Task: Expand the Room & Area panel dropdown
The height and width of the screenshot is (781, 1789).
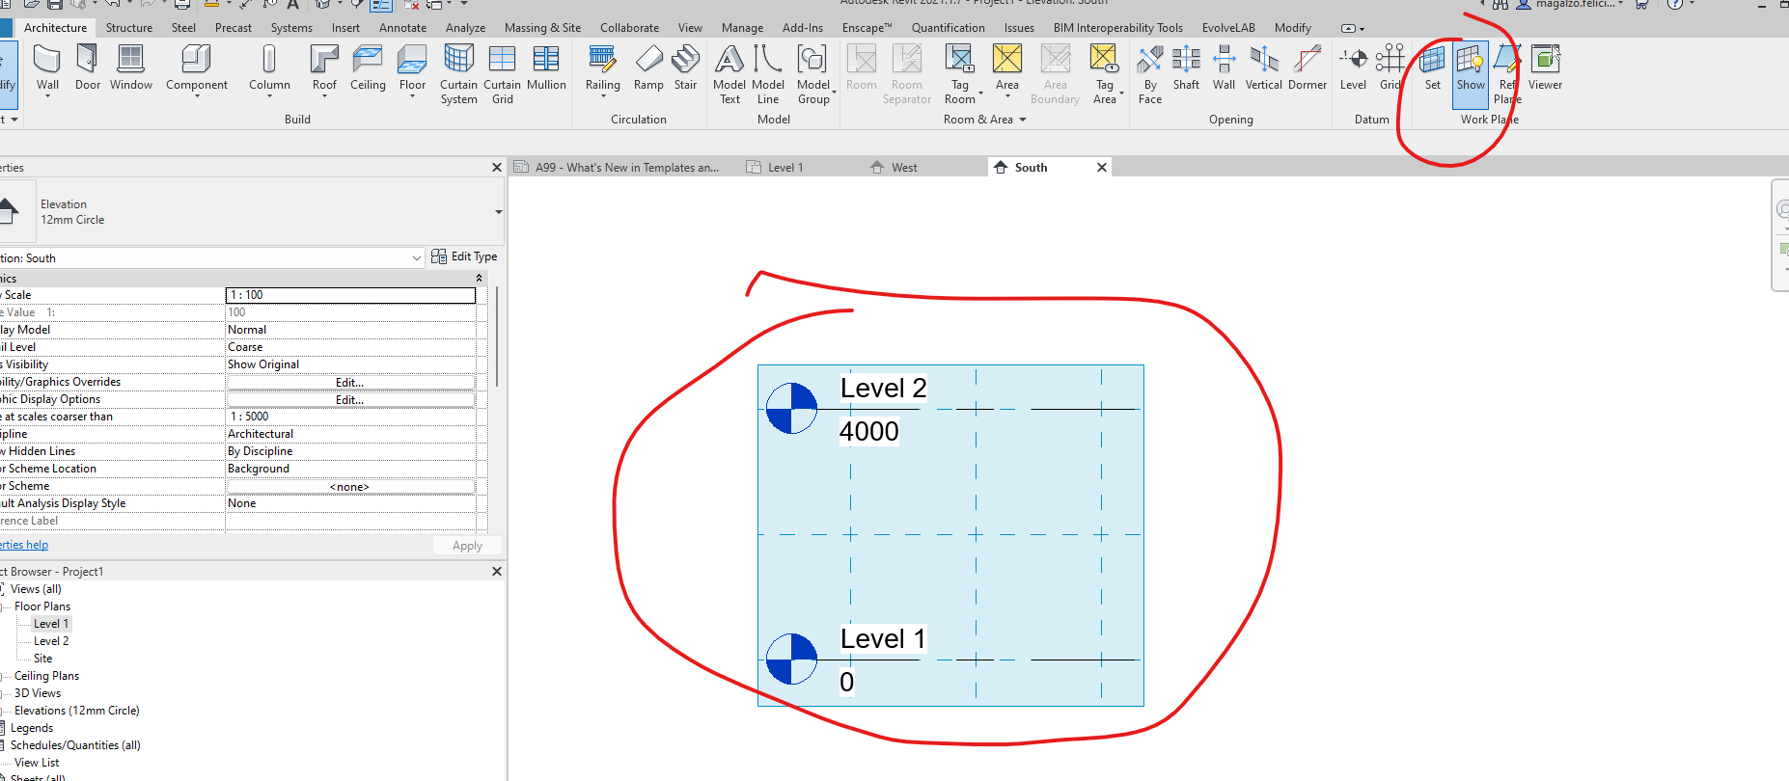Action: 1023,120
